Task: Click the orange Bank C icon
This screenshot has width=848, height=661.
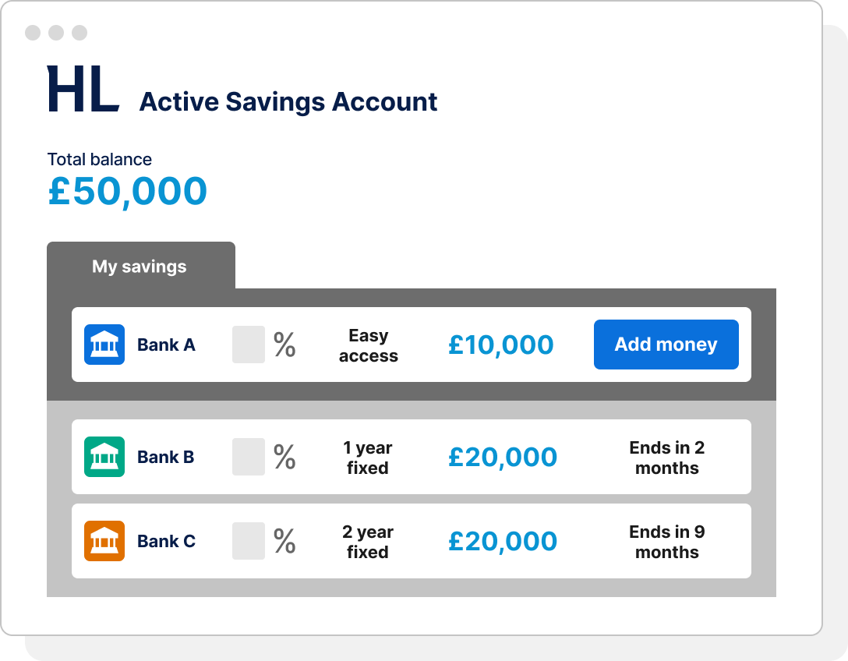Action: pyautogui.click(x=104, y=541)
